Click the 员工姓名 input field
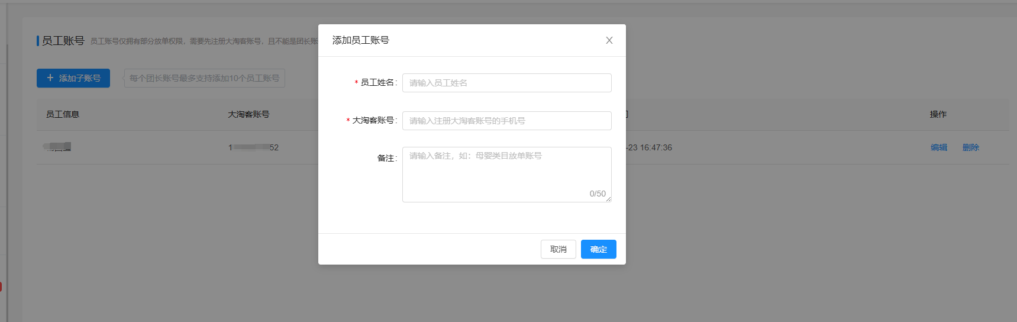 coord(506,83)
